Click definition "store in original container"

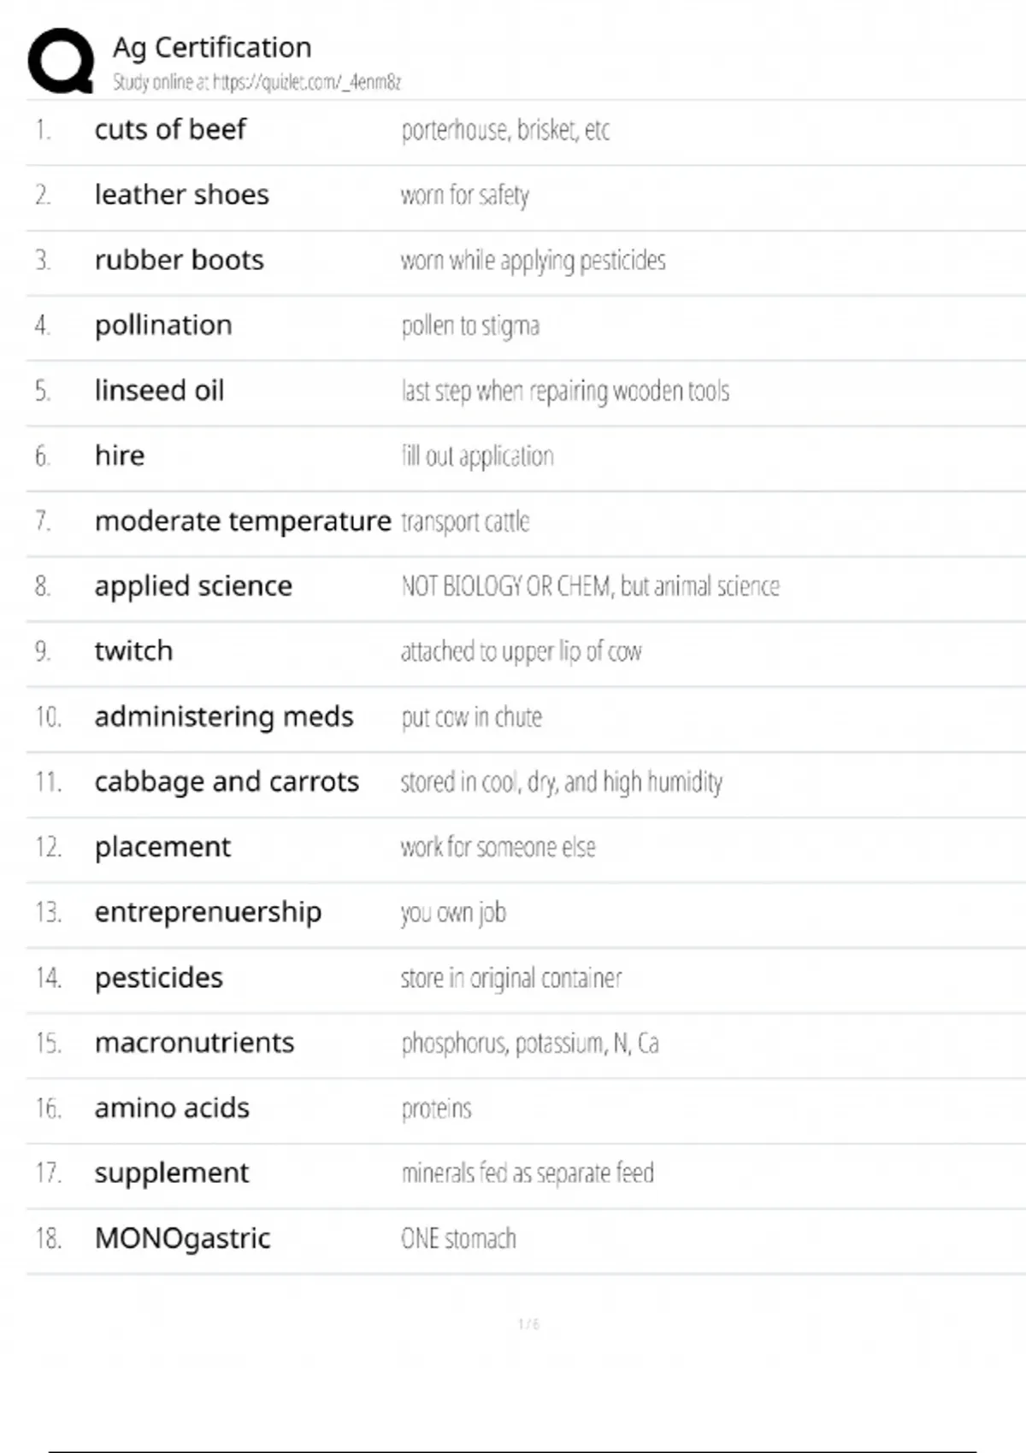(x=511, y=978)
